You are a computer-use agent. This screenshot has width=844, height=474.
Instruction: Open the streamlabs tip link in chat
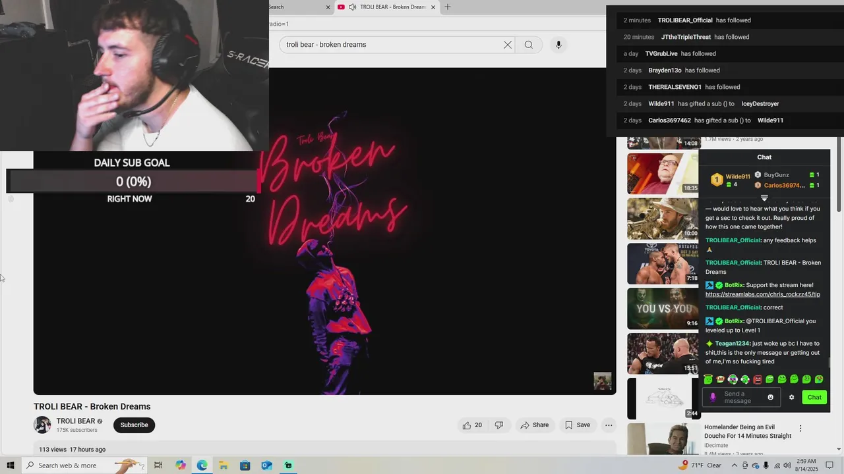pos(763,294)
